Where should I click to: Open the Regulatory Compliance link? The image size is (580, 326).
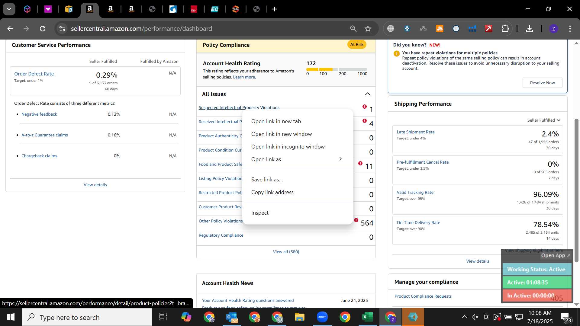pos(221,235)
